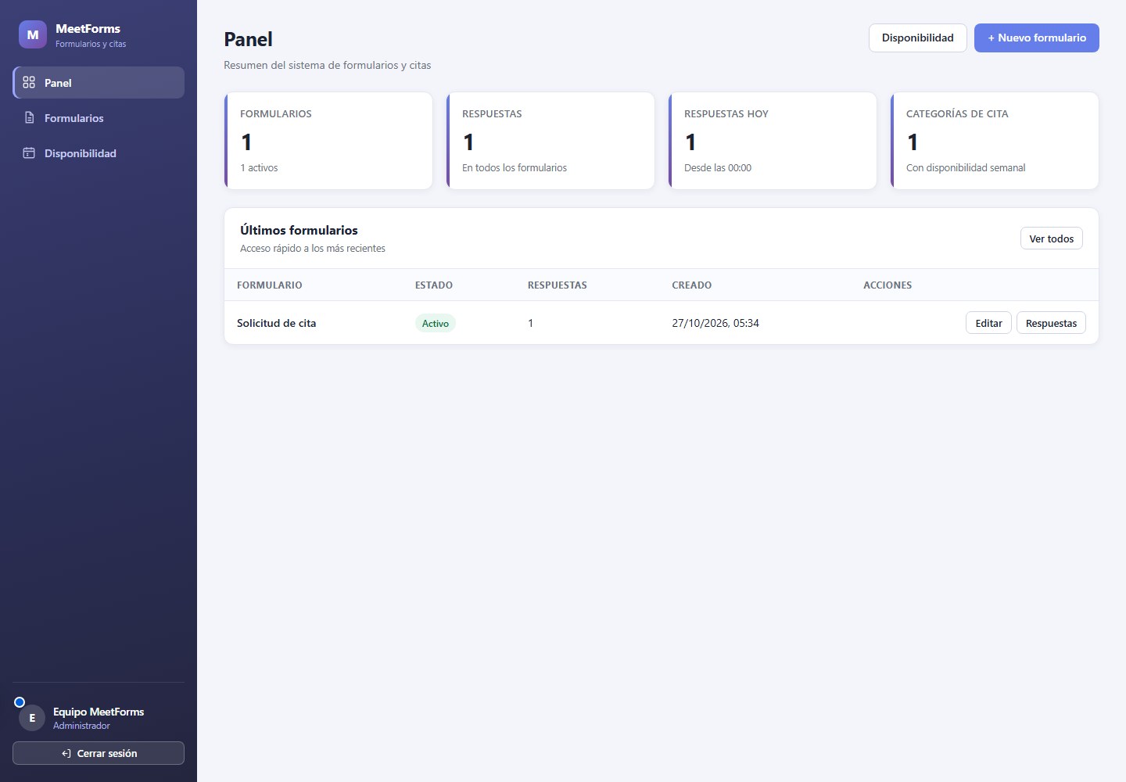Click the 'Acceso rápido a los más recientes' subtitle
The width and height of the screenshot is (1126, 782).
pos(313,248)
